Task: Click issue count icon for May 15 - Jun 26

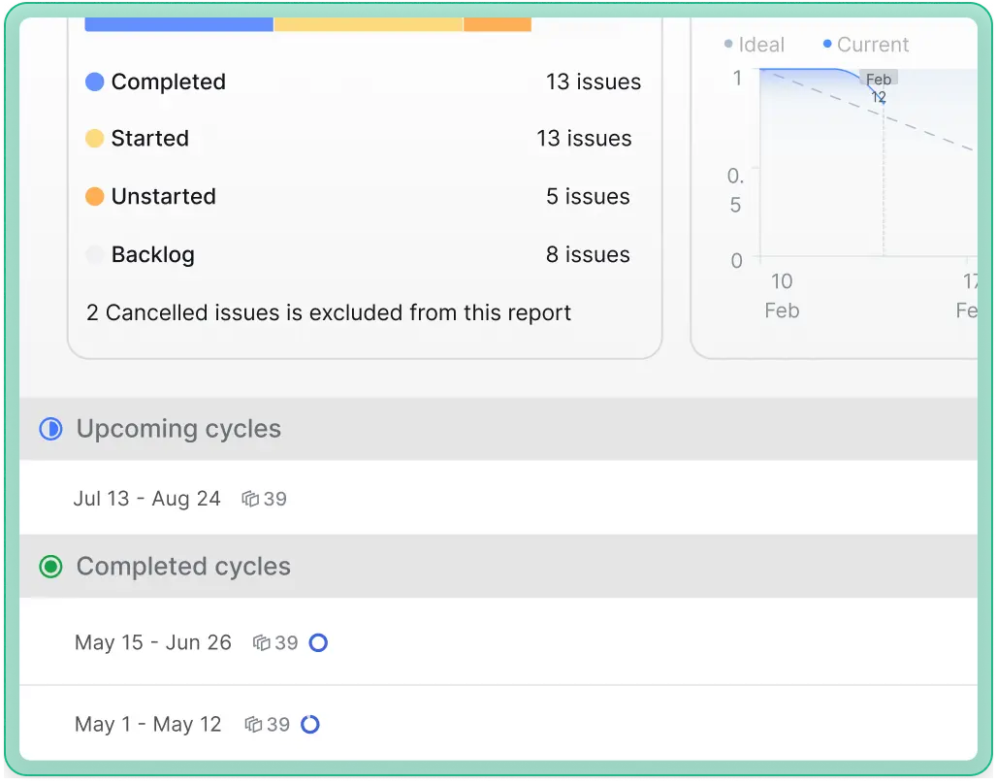Action: (261, 642)
